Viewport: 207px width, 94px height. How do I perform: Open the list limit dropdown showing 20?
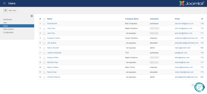tap(193, 85)
